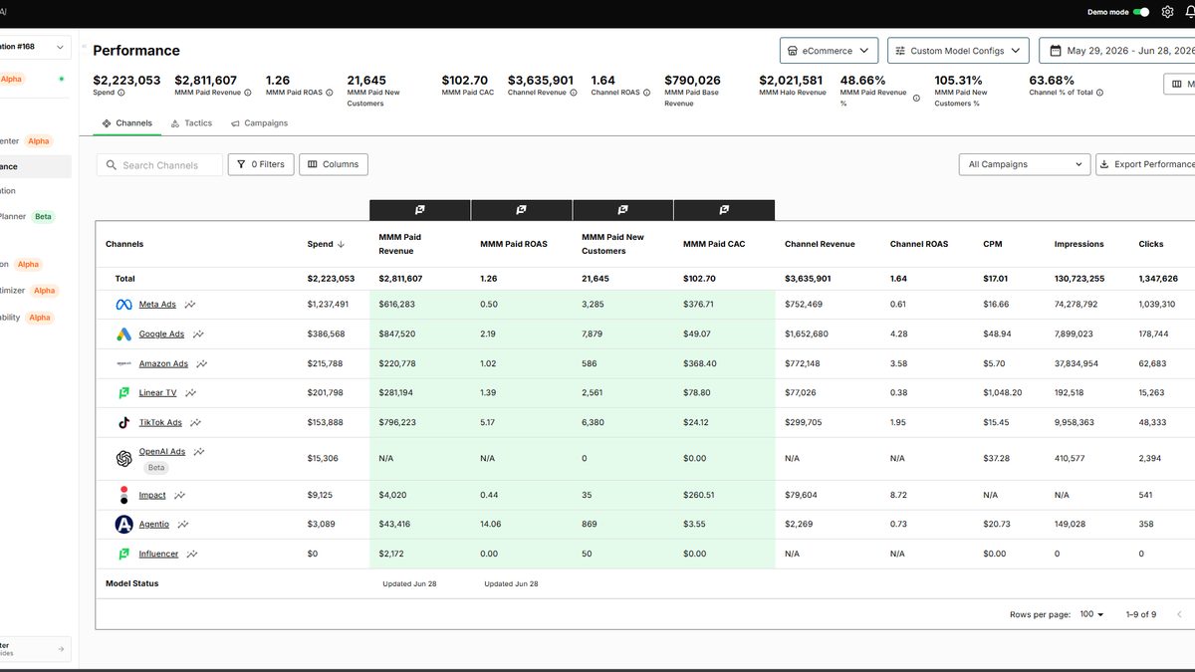The height and width of the screenshot is (672, 1195).
Task: Click the trend icon beside Linear TV
Action: 190,393
